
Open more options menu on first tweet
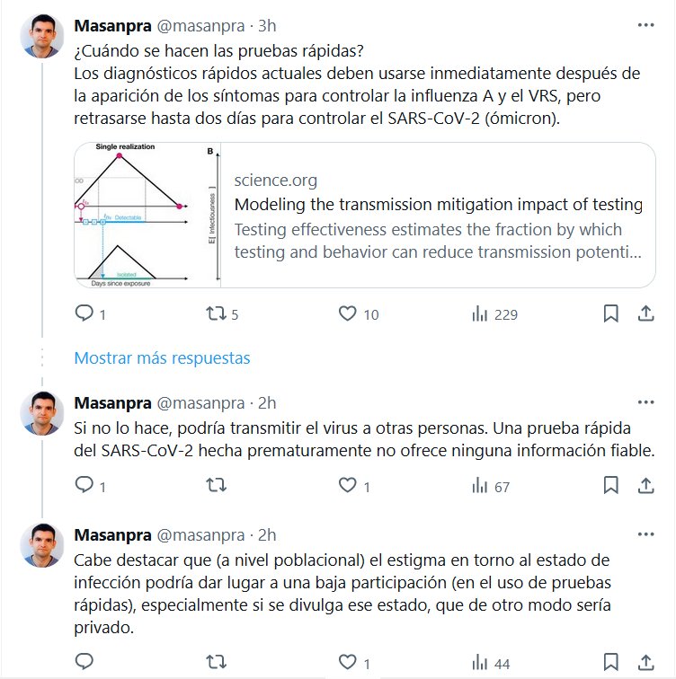click(x=645, y=25)
